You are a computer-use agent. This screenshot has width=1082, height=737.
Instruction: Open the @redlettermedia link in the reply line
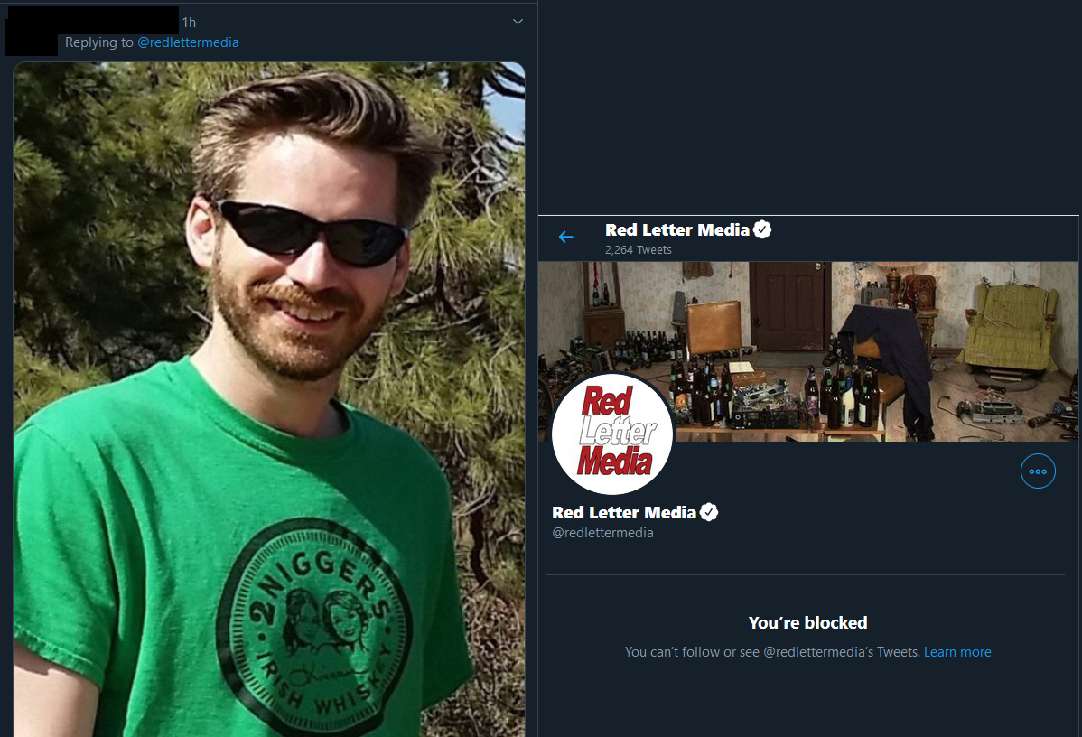pos(188,42)
